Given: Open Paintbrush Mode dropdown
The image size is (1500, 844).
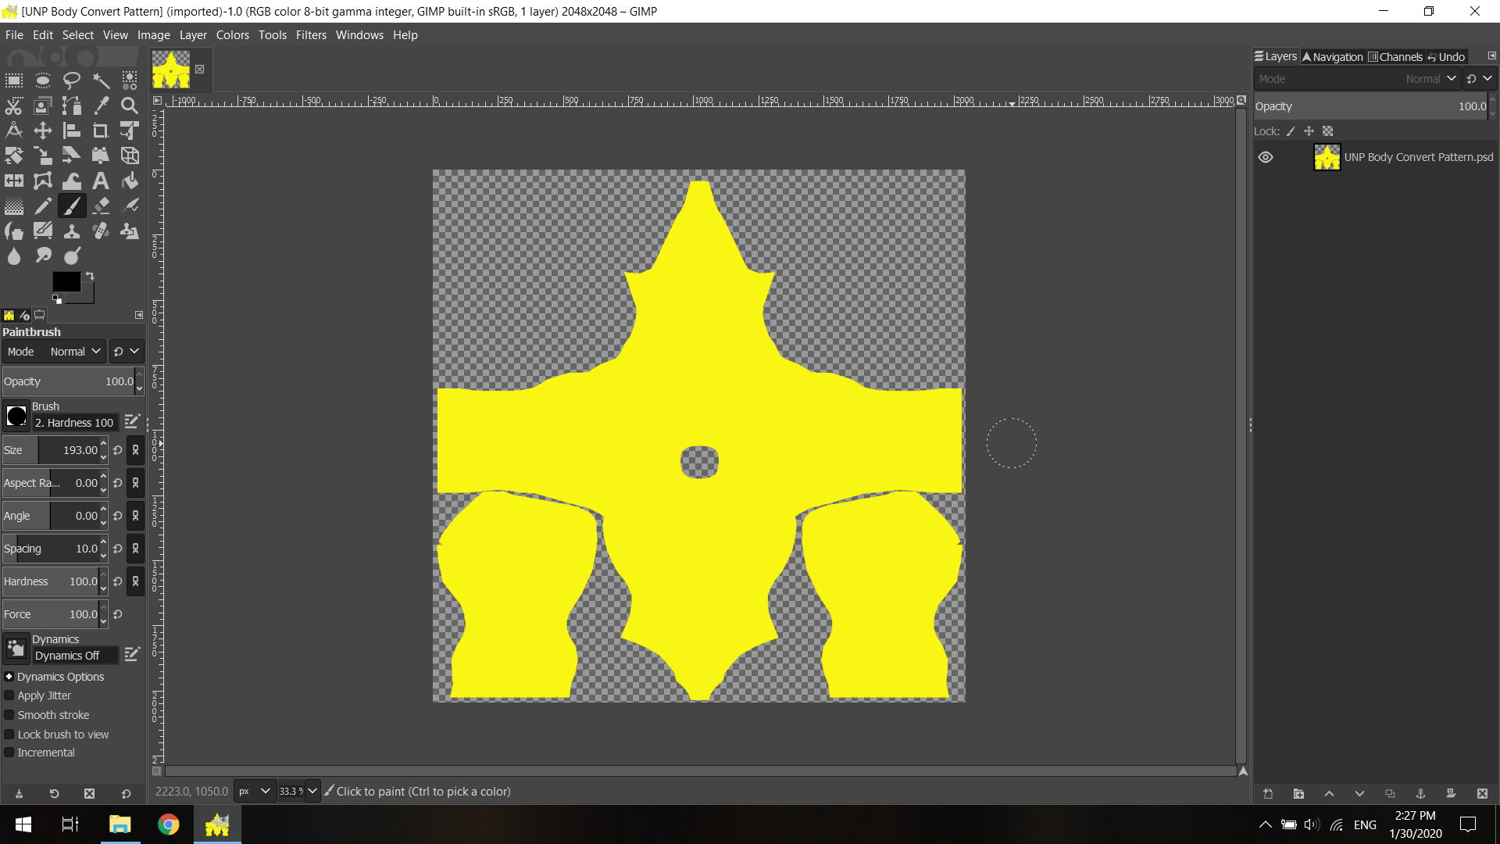Looking at the screenshot, I should coord(54,352).
